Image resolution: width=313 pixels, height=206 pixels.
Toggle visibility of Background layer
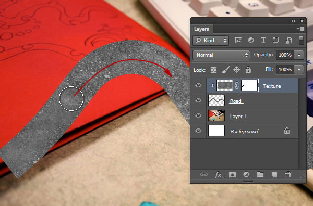coord(198,131)
